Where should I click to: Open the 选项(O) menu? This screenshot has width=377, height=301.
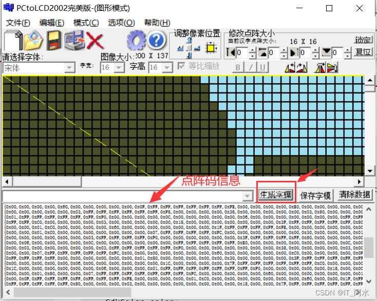(x=121, y=23)
